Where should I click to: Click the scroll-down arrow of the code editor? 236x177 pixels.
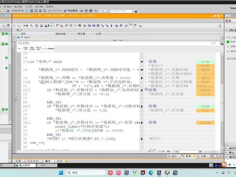[x=222, y=148]
